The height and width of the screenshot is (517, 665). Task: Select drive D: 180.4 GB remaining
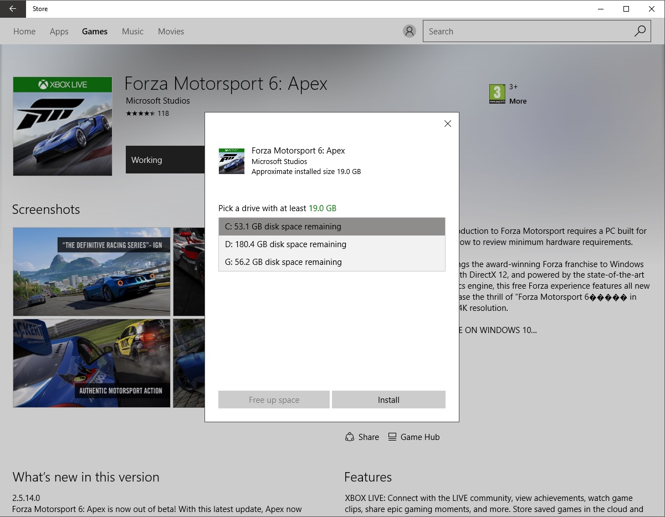332,244
